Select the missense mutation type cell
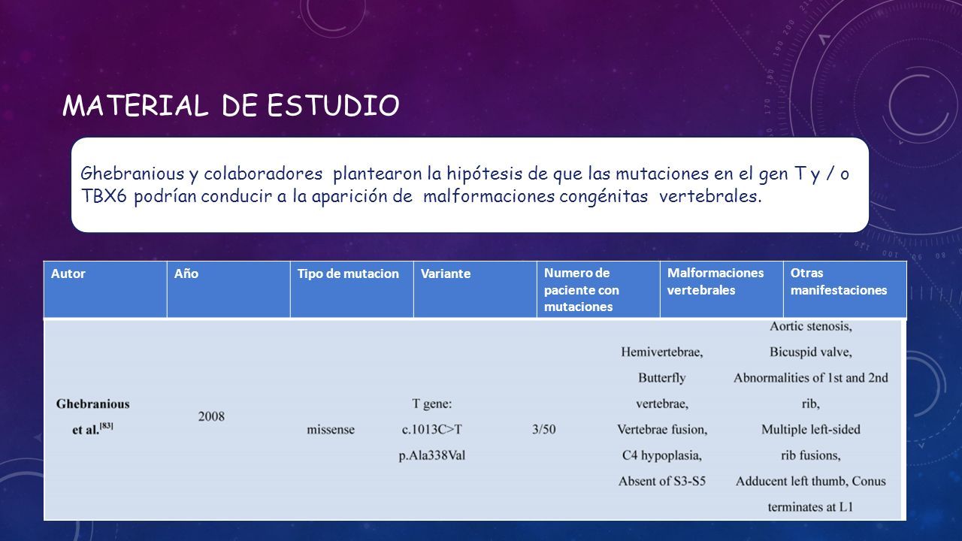962x541 pixels. (x=331, y=429)
